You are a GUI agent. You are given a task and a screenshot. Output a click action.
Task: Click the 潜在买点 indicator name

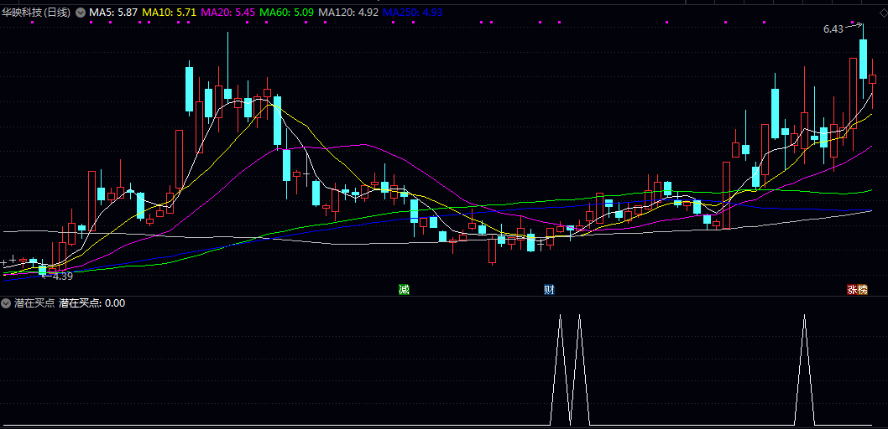[34, 303]
